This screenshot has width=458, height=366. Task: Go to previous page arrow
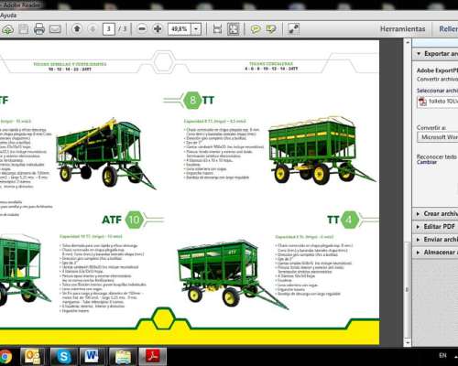tap(77, 29)
